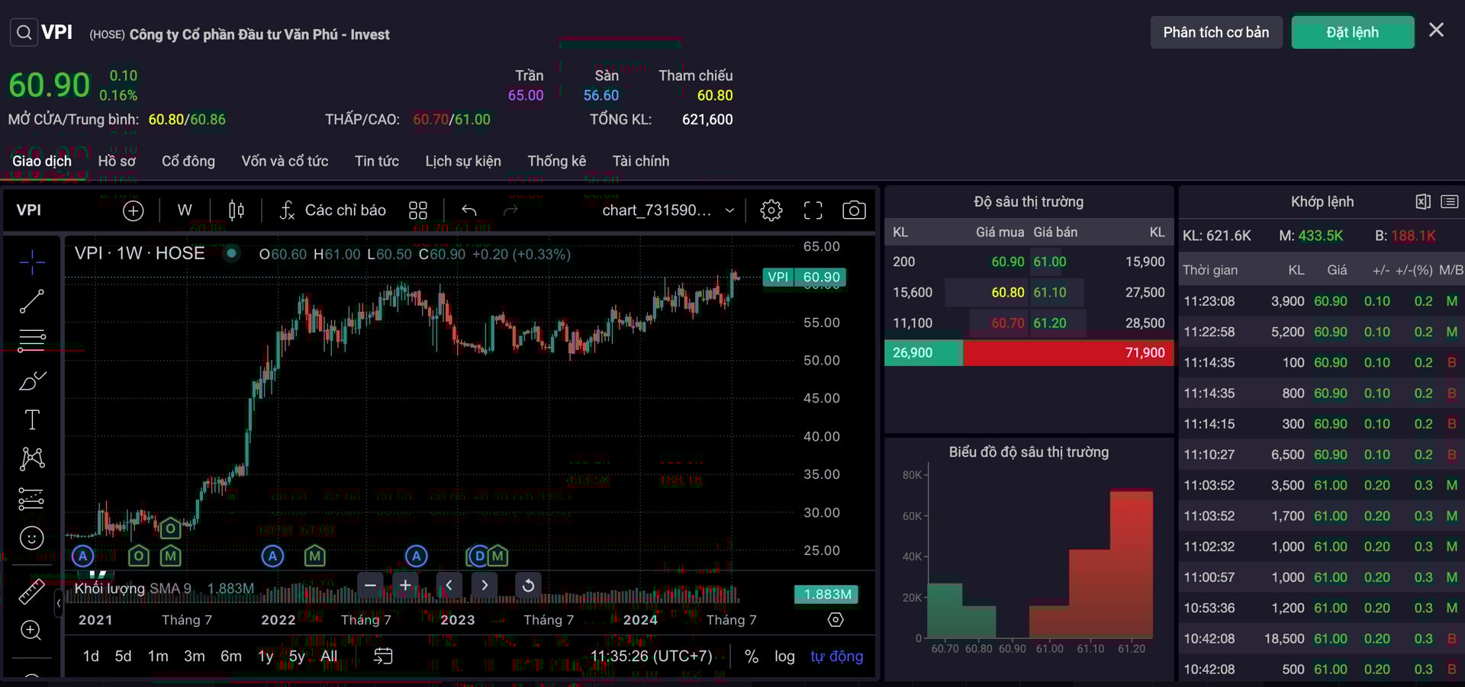
Task: Open chart settings gear icon
Action: 771,210
